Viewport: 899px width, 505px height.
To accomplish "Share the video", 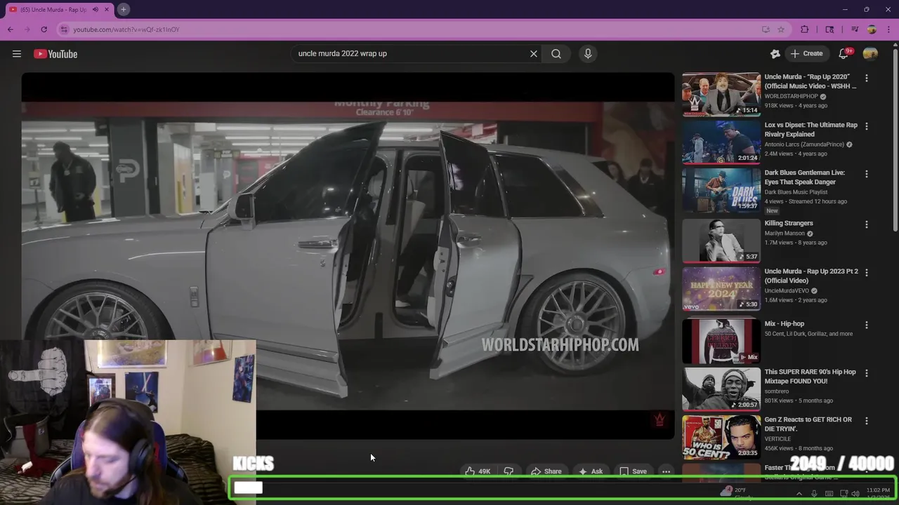I will click(546, 471).
